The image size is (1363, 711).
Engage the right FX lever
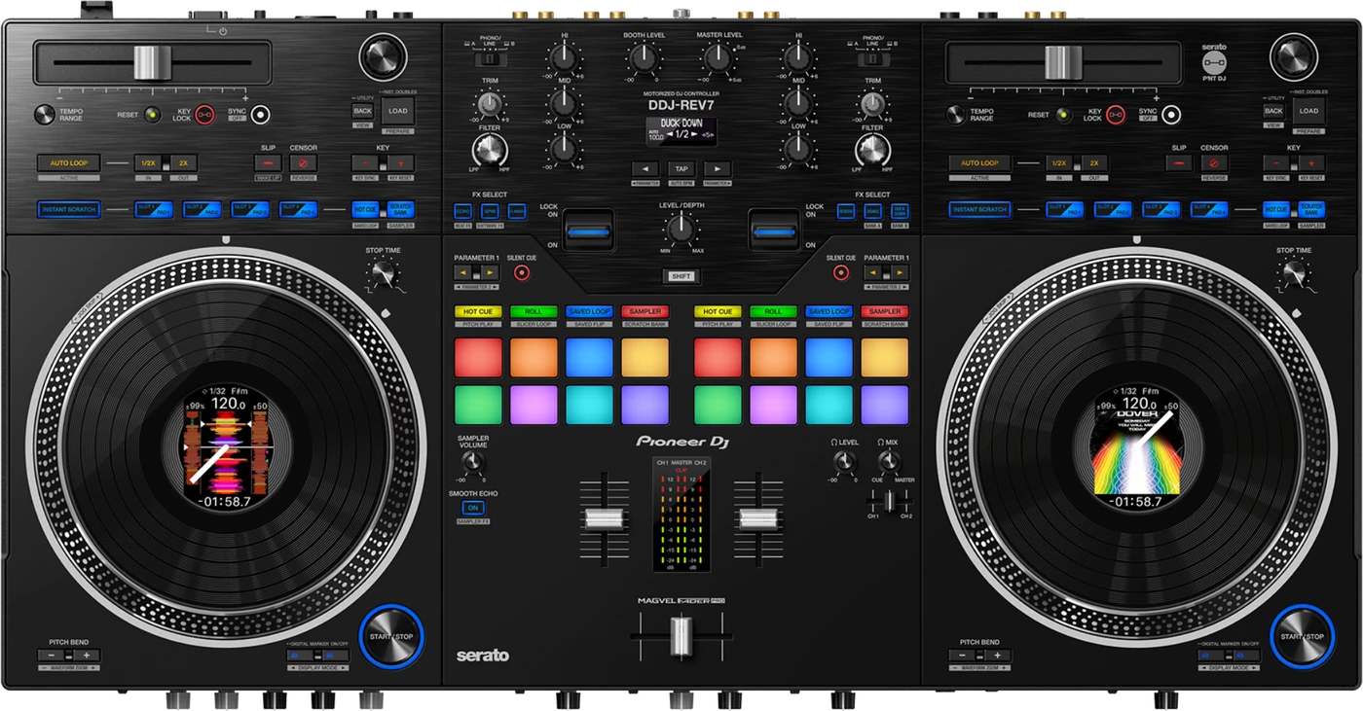click(772, 232)
